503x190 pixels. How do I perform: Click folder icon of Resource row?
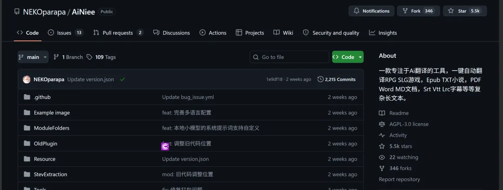[27, 159]
